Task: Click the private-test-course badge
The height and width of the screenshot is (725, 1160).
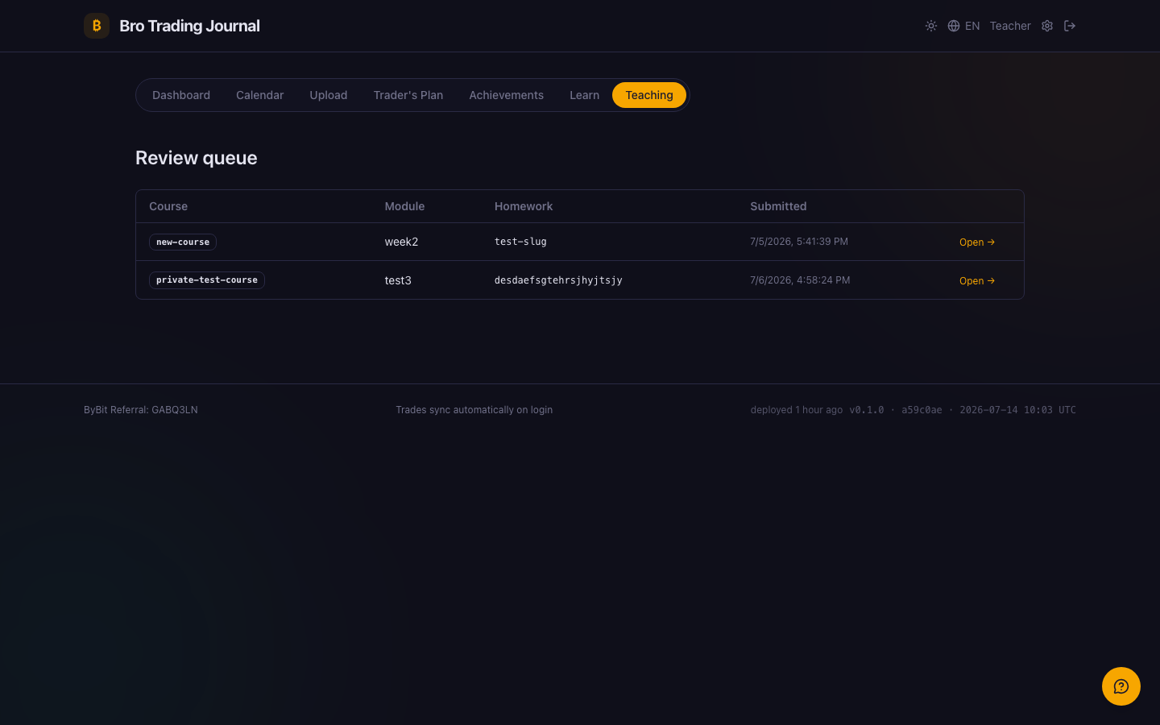Action: [207, 280]
